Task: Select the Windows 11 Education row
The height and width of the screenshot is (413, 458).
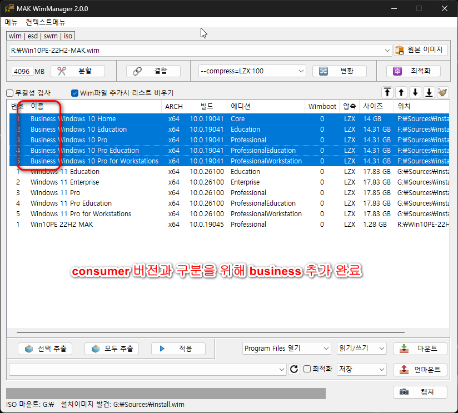Action: pyautogui.click(x=230, y=171)
